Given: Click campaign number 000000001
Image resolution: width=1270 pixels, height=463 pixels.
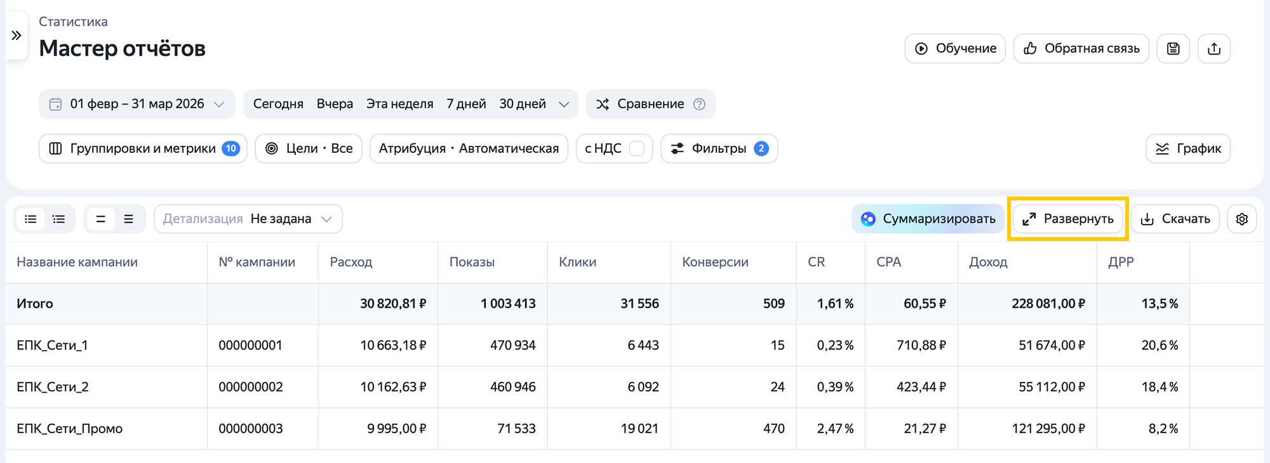Looking at the screenshot, I should (x=250, y=346).
